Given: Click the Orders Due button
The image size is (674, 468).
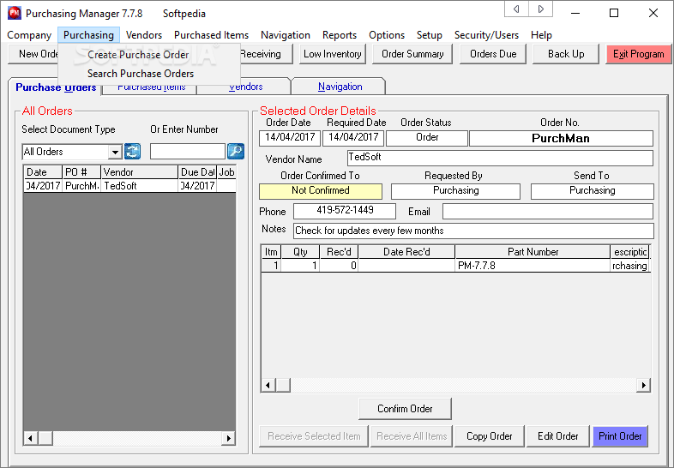Looking at the screenshot, I should [492, 54].
